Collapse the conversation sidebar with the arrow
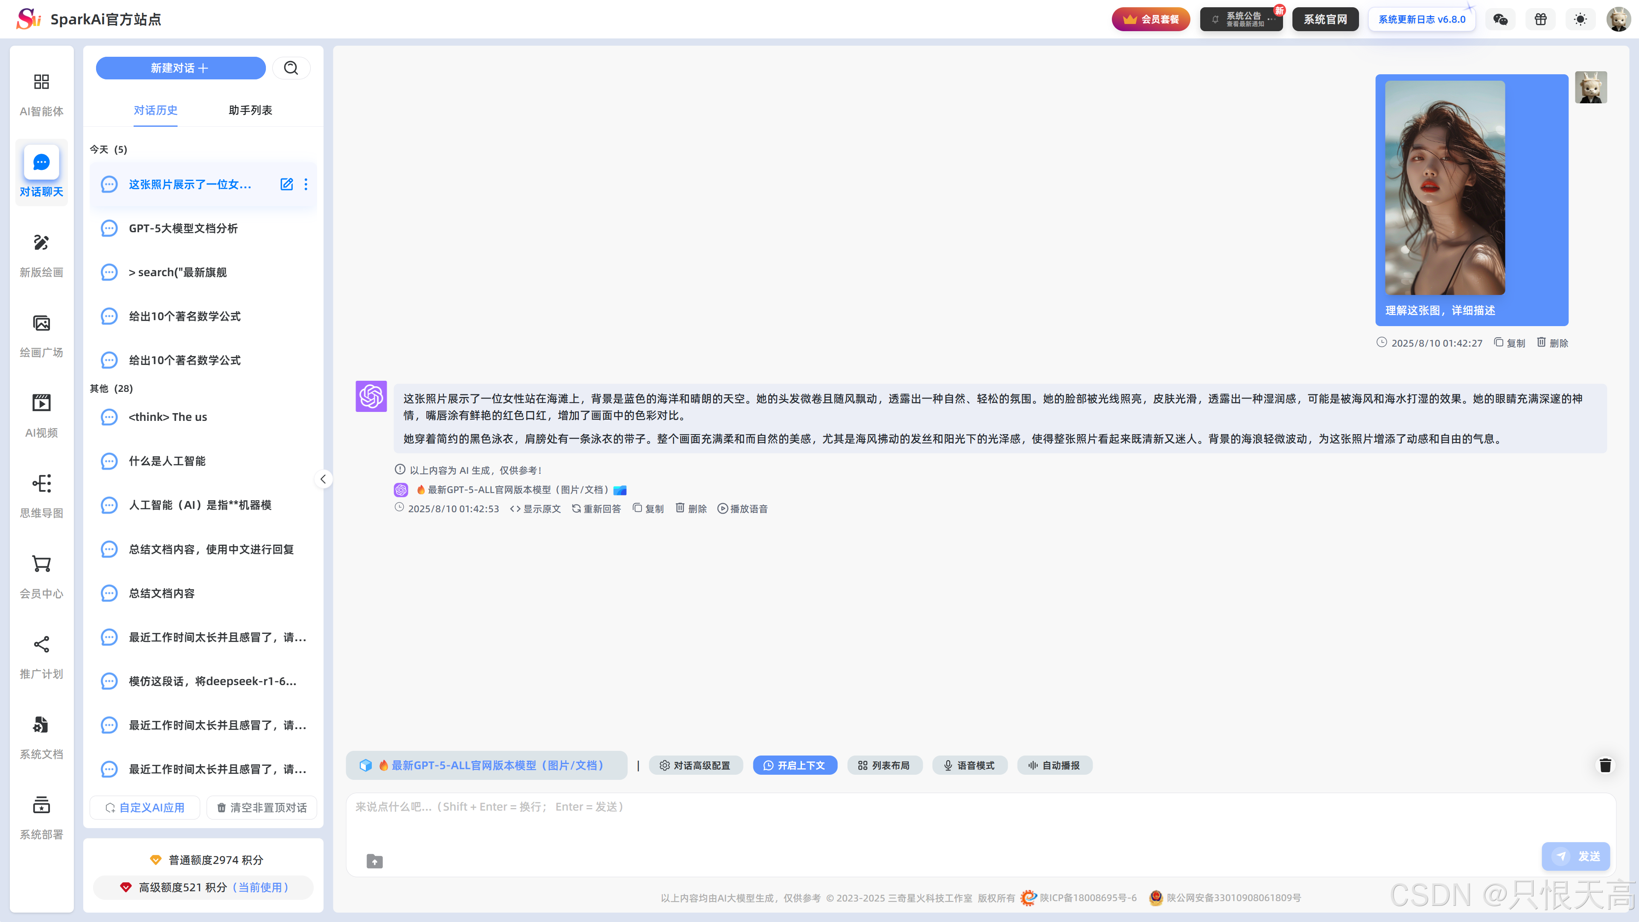Image resolution: width=1639 pixels, height=922 pixels. [323, 479]
